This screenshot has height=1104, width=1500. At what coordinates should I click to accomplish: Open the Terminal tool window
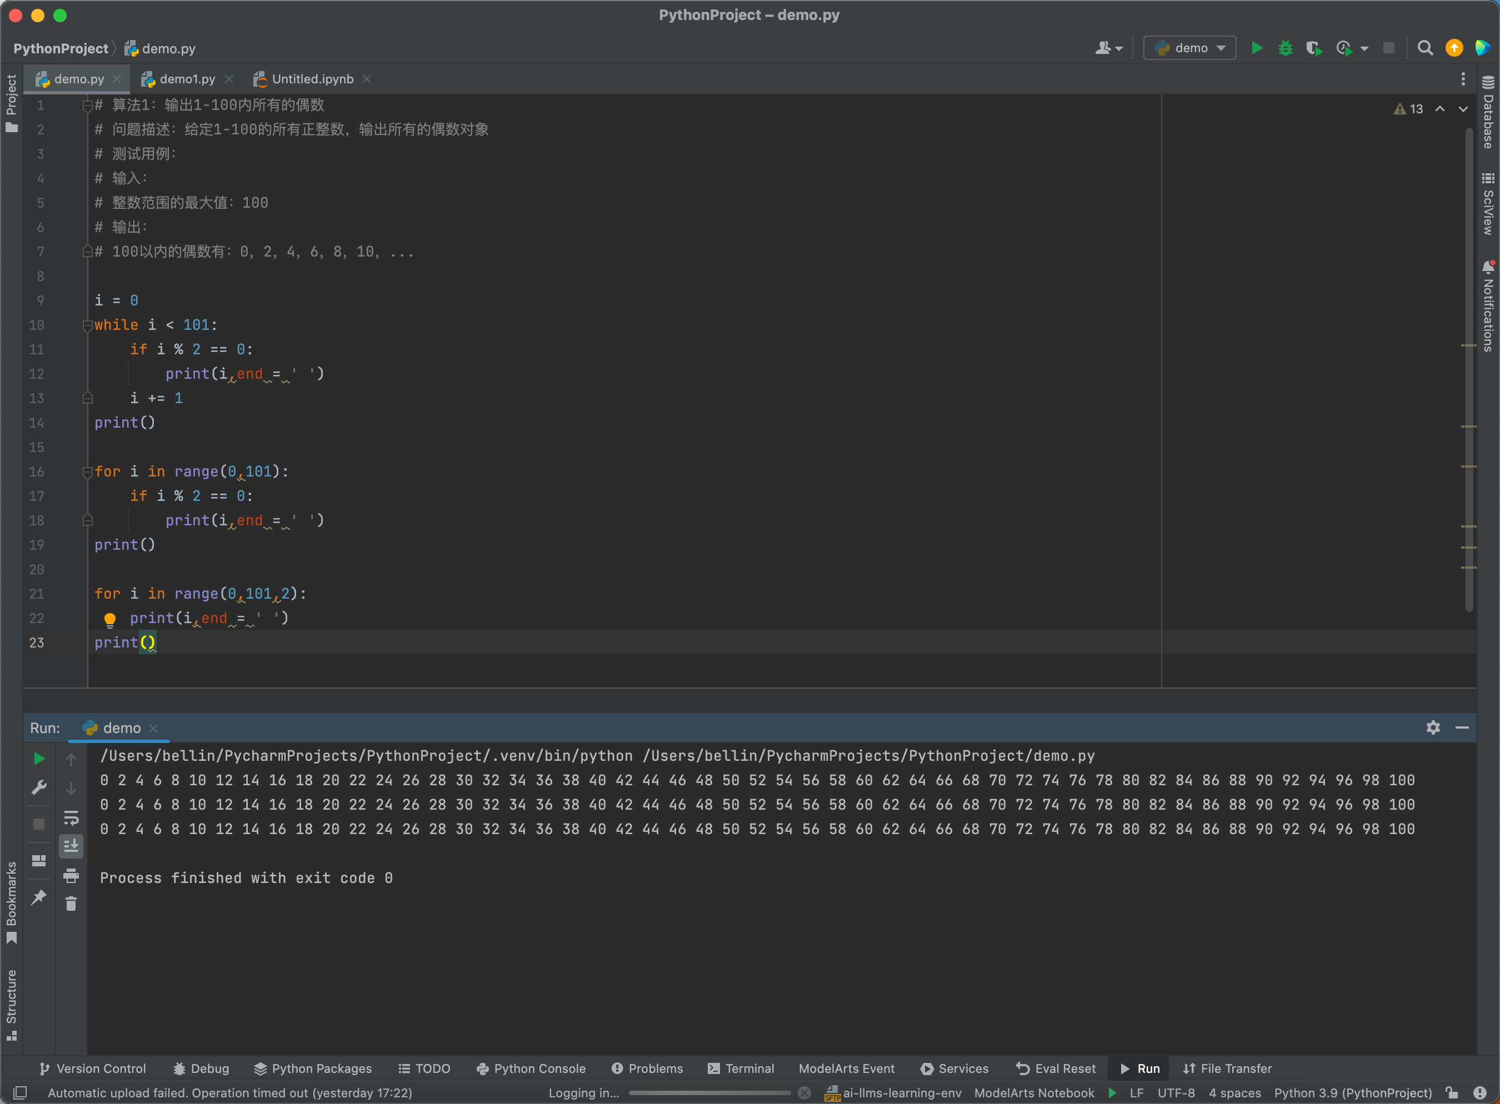click(741, 1068)
